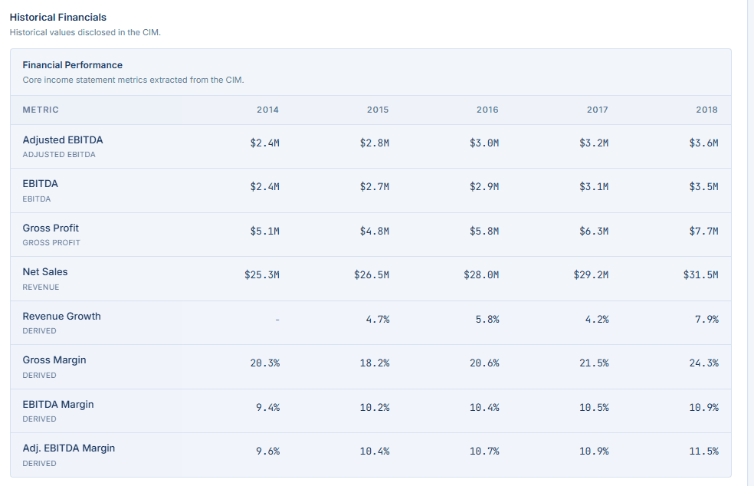754x486 pixels.
Task: Click Net Sales 2018 value $31.5M
Action: coord(700,274)
